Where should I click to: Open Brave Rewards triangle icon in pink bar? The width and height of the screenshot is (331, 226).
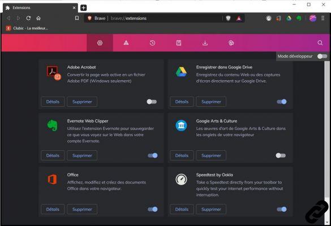(126, 43)
